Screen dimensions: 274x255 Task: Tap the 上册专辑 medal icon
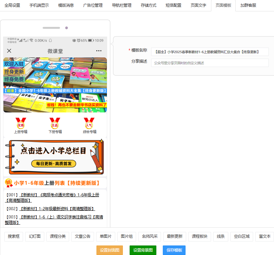point(21,124)
